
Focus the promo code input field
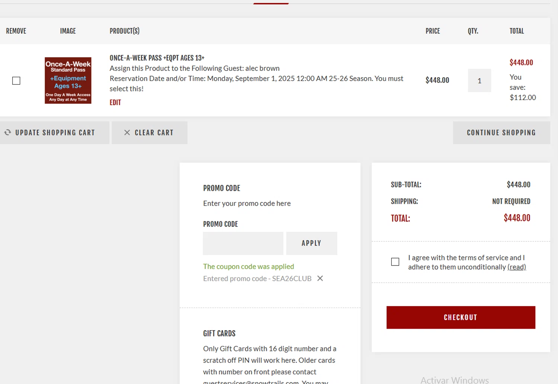point(243,243)
